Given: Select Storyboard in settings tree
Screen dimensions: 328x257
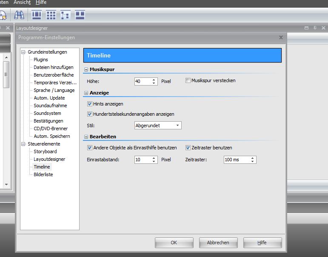Looking at the screenshot, I should [45, 151].
